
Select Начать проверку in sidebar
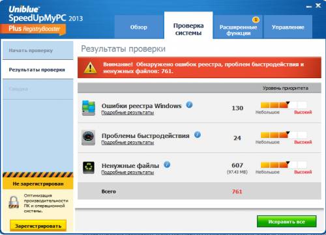tap(38, 50)
